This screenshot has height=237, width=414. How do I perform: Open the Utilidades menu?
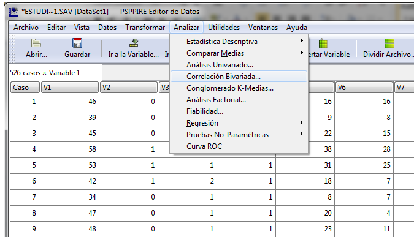click(224, 28)
